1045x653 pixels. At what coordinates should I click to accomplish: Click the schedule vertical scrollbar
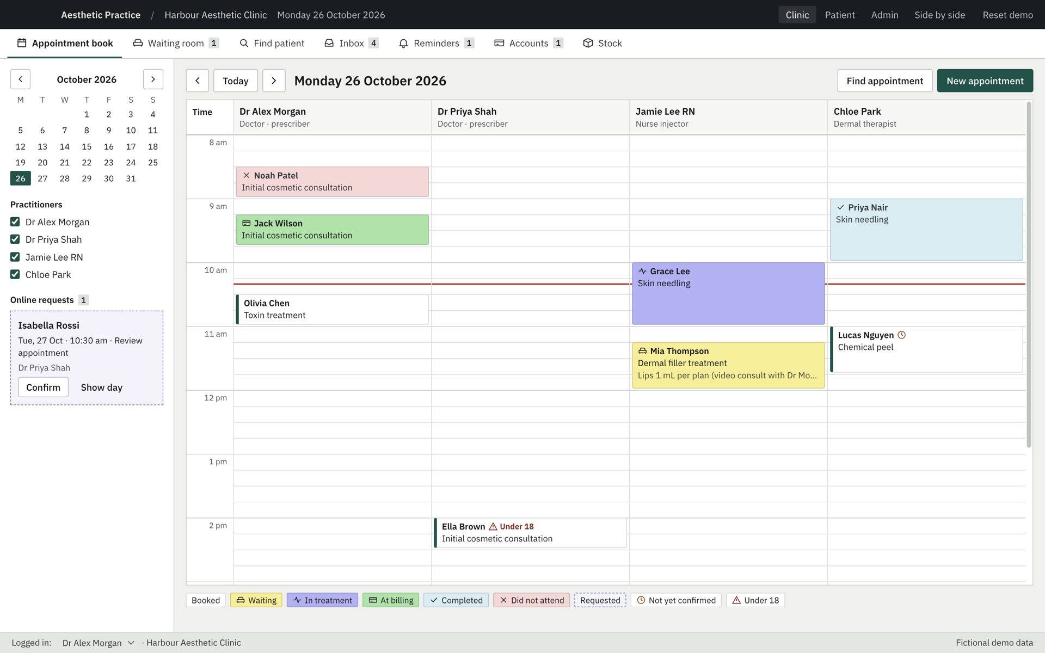(1029, 275)
